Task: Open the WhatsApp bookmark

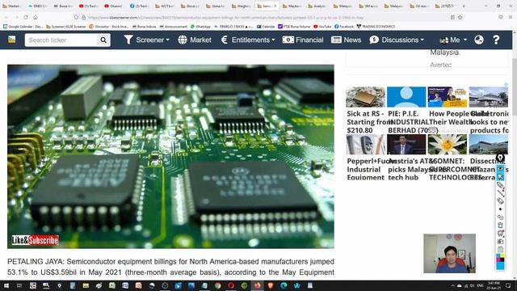Action: tap(200, 27)
